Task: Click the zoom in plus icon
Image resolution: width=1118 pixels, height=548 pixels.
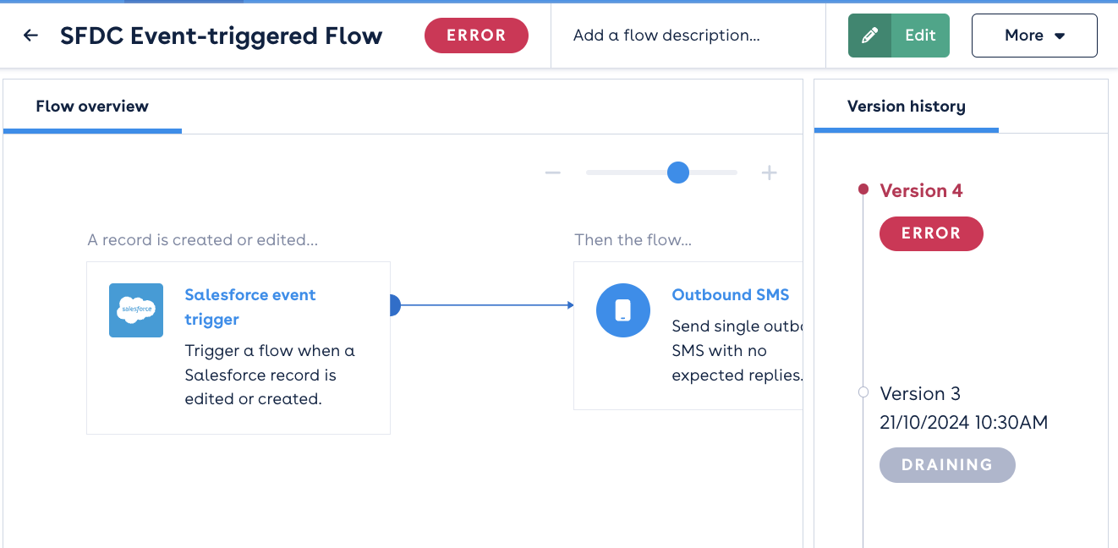Action: (769, 173)
